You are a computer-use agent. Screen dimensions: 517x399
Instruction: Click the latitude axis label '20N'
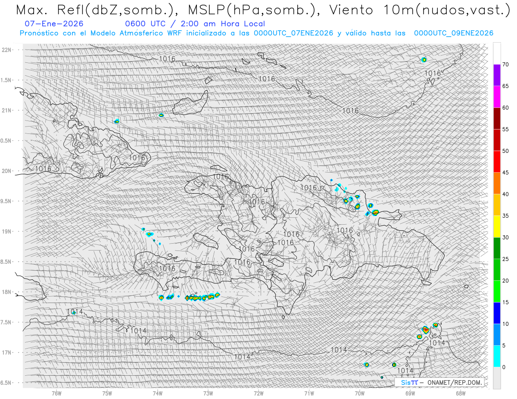tap(6, 171)
